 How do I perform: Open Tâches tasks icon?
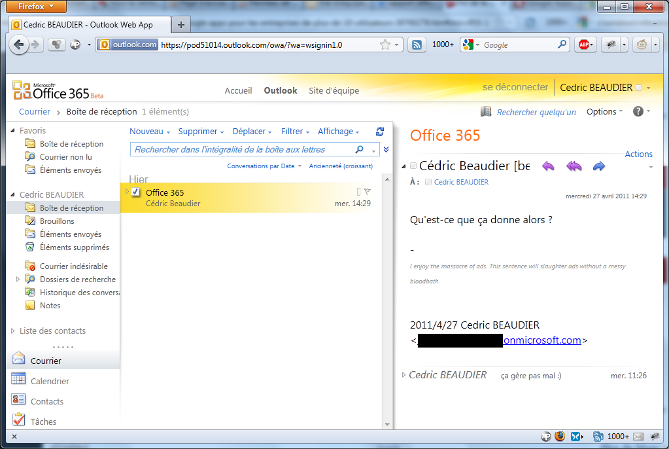pyautogui.click(x=18, y=420)
